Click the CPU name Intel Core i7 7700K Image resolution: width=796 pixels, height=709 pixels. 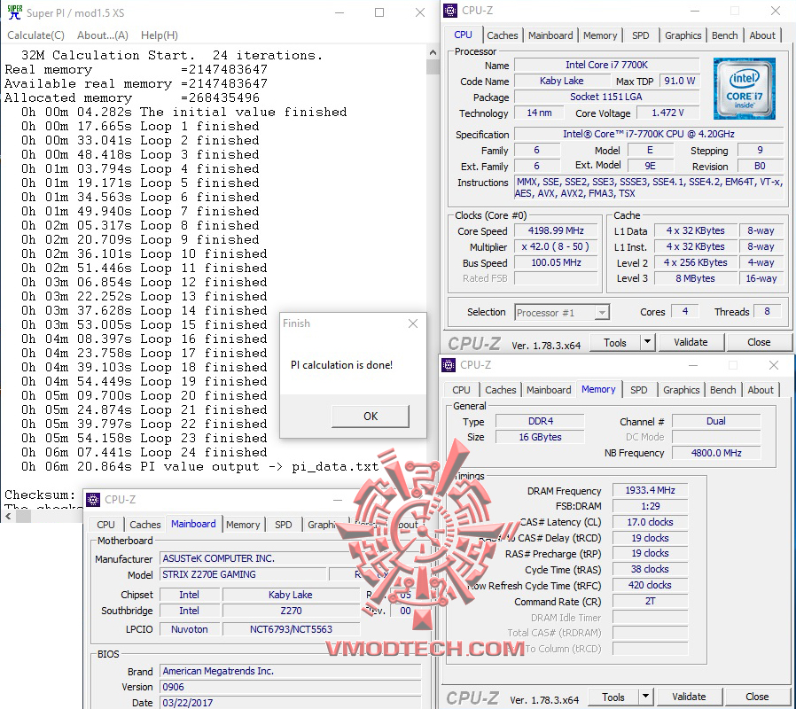click(606, 65)
